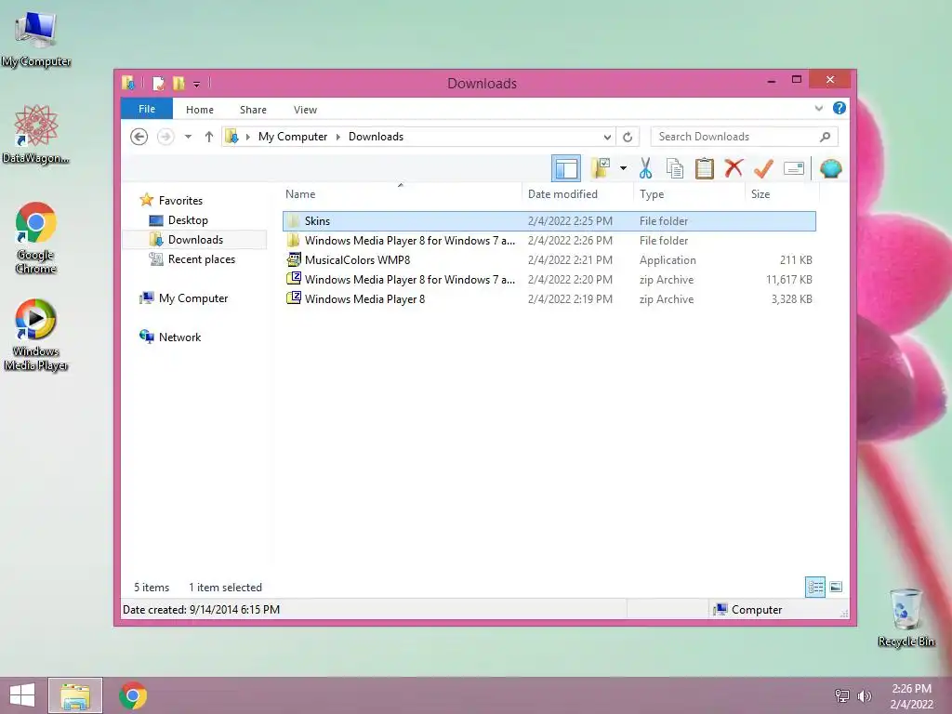Select the 11,617 KB zip archive
Image resolution: width=952 pixels, height=714 pixels.
549,279
